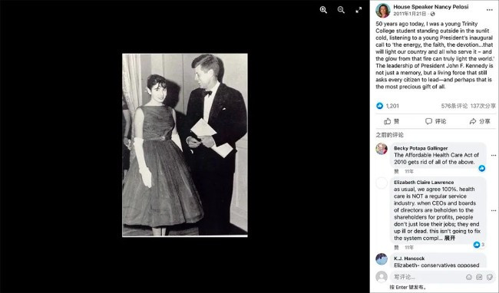Click the comment button under the post
The width and height of the screenshot is (499, 293).
[x=435, y=121]
